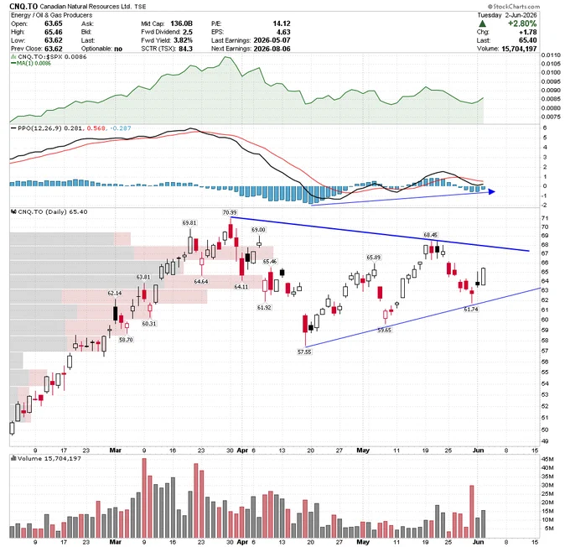Screen dimensions: 570x547
Task: Click the candlestick icon before CNQ.TO (Daily)
Action: pos(13,211)
